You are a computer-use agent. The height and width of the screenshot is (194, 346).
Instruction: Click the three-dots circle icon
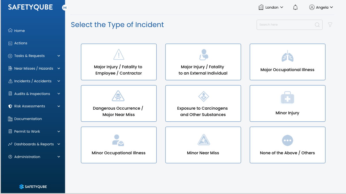pyautogui.click(x=287, y=140)
